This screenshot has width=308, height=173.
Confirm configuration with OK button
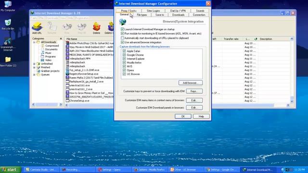pyautogui.click(x=183, y=116)
